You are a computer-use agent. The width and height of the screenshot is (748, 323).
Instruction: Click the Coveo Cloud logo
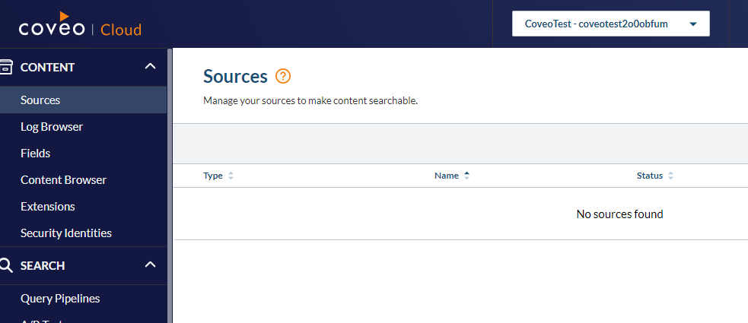(x=80, y=24)
